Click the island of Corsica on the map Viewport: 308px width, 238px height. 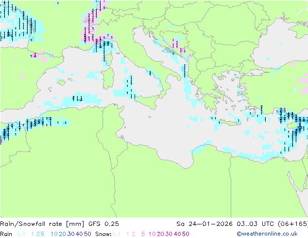[x=109, y=58]
